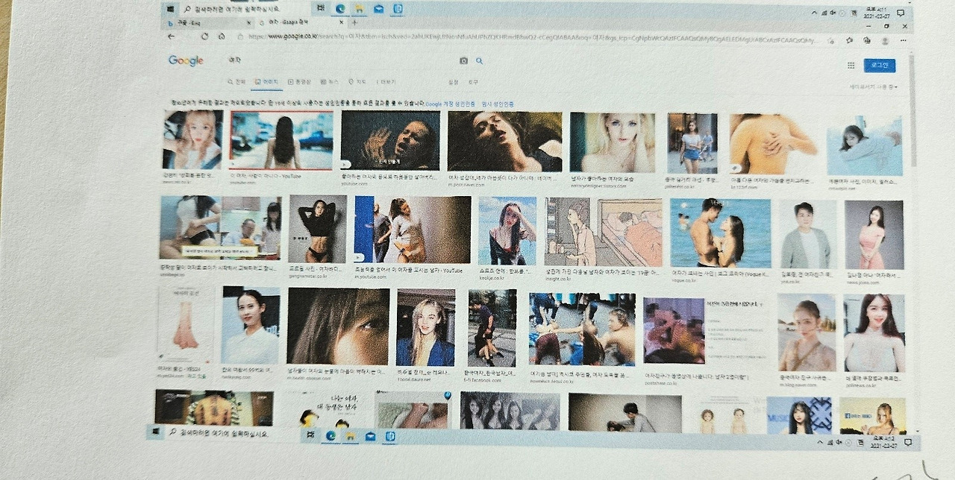Reload the page with the refresh icon
The height and width of the screenshot is (480, 955).
(x=204, y=36)
